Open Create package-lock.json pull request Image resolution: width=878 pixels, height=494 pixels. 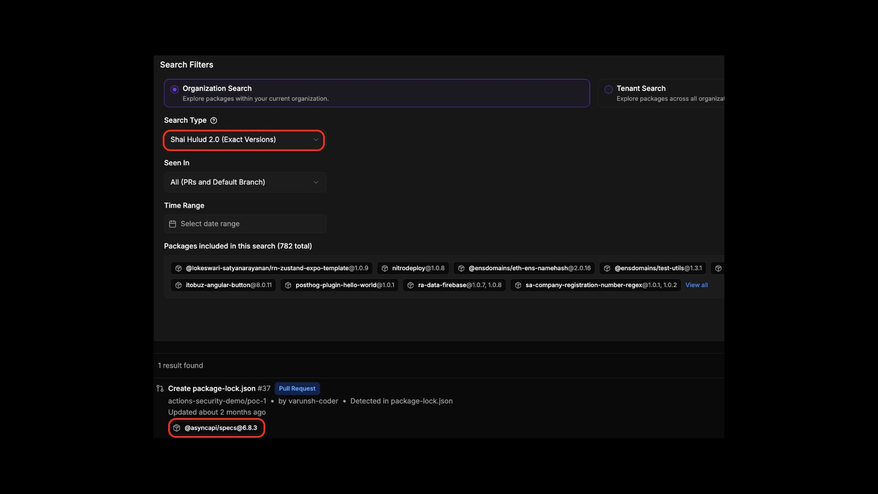point(212,388)
